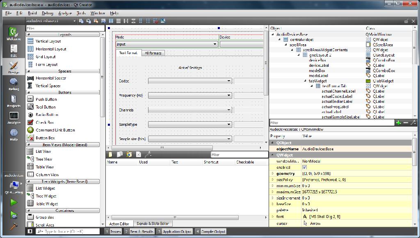This screenshot has width=420, height=238.
Task: Add dynamic property with green plus icon
Action: coord(399,123)
